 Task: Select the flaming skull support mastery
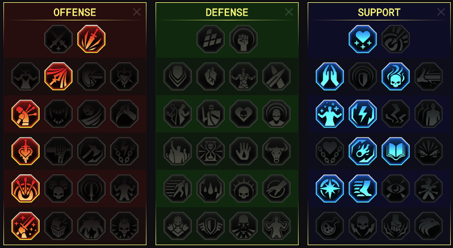coord(396,76)
